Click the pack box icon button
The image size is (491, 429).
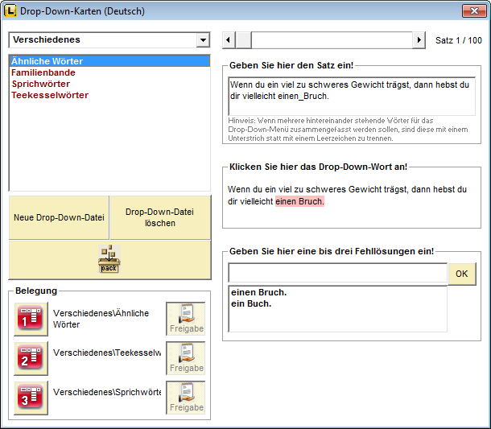click(109, 260)
